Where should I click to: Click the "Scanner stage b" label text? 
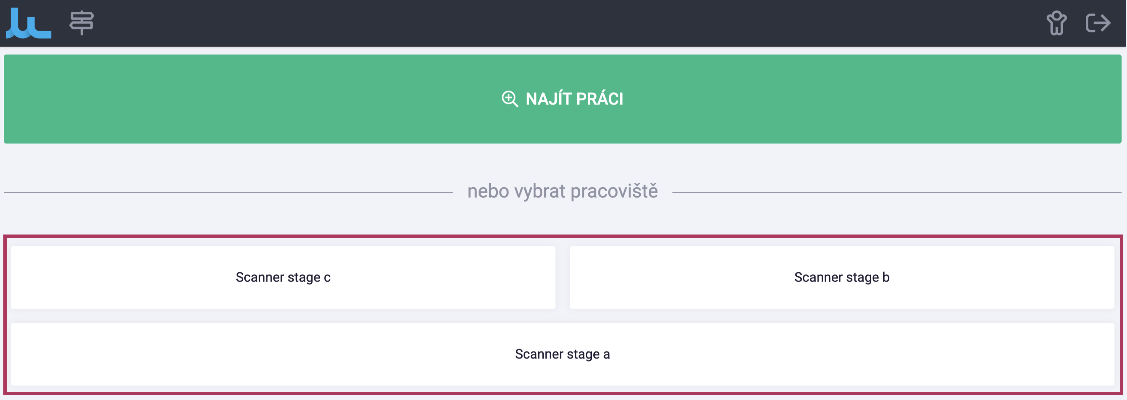[x=841, y=277]
